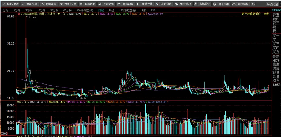Select the 日线 daily chart tab

101,10
